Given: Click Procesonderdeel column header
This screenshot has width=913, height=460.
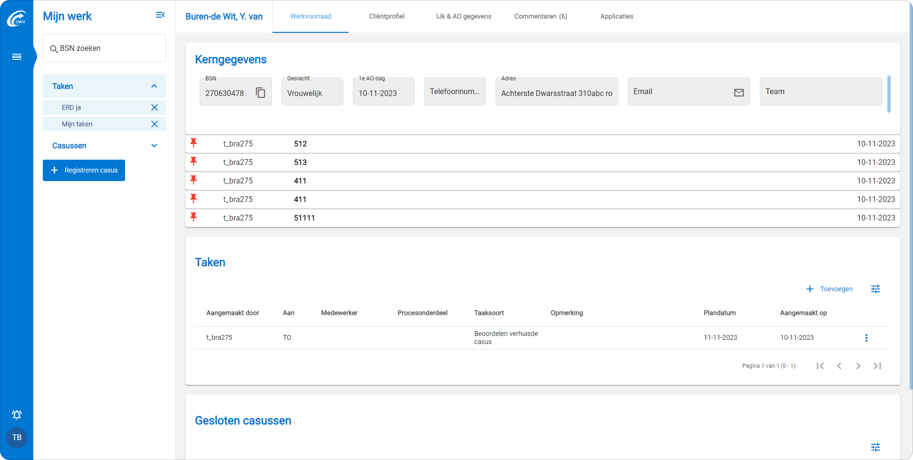Looking at the screenshot, I should pos(422,313).
